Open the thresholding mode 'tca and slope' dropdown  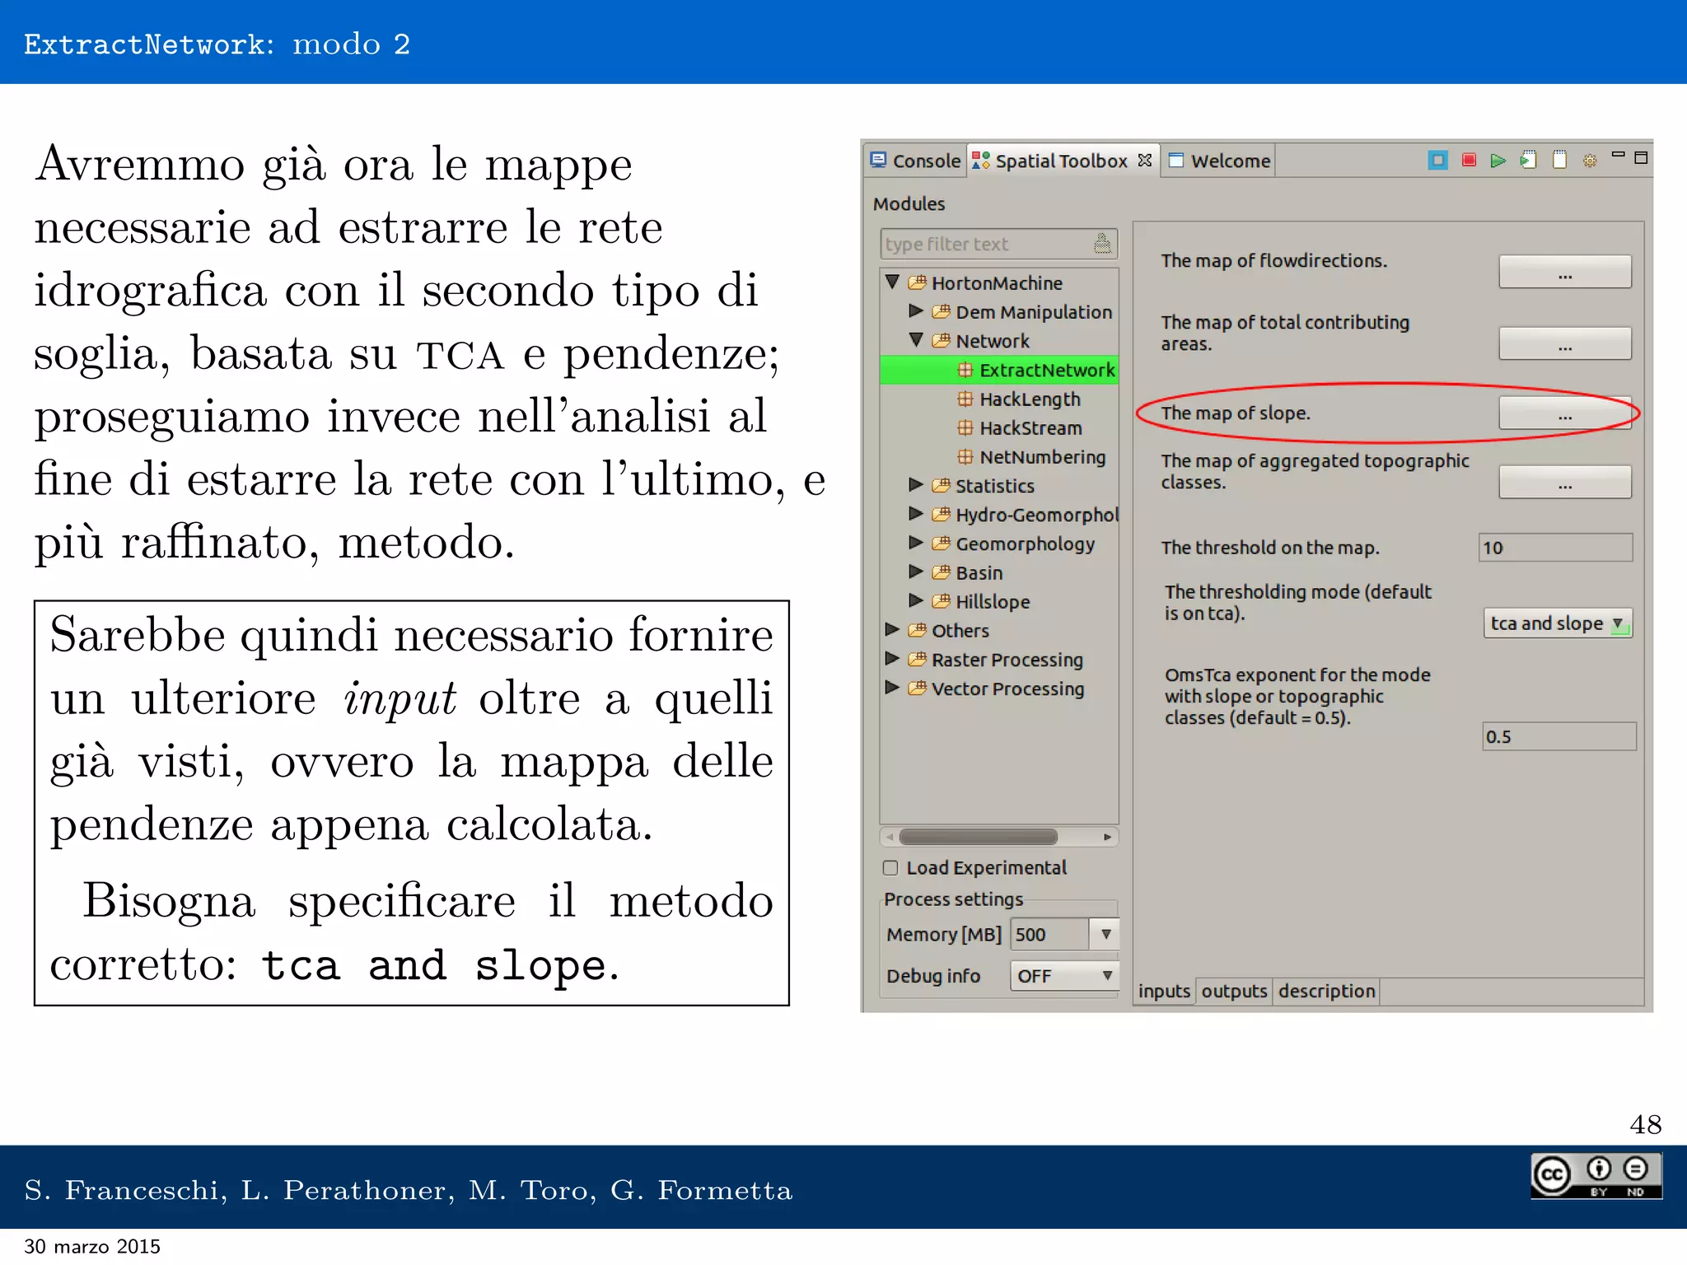[x=1557, y=623]
